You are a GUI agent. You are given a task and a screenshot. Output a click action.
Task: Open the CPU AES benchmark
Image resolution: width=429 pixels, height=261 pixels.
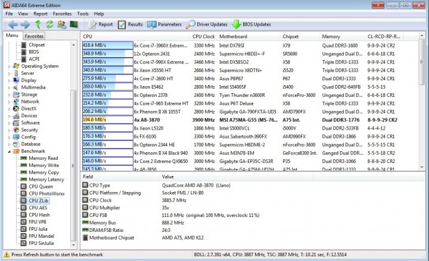38,207
